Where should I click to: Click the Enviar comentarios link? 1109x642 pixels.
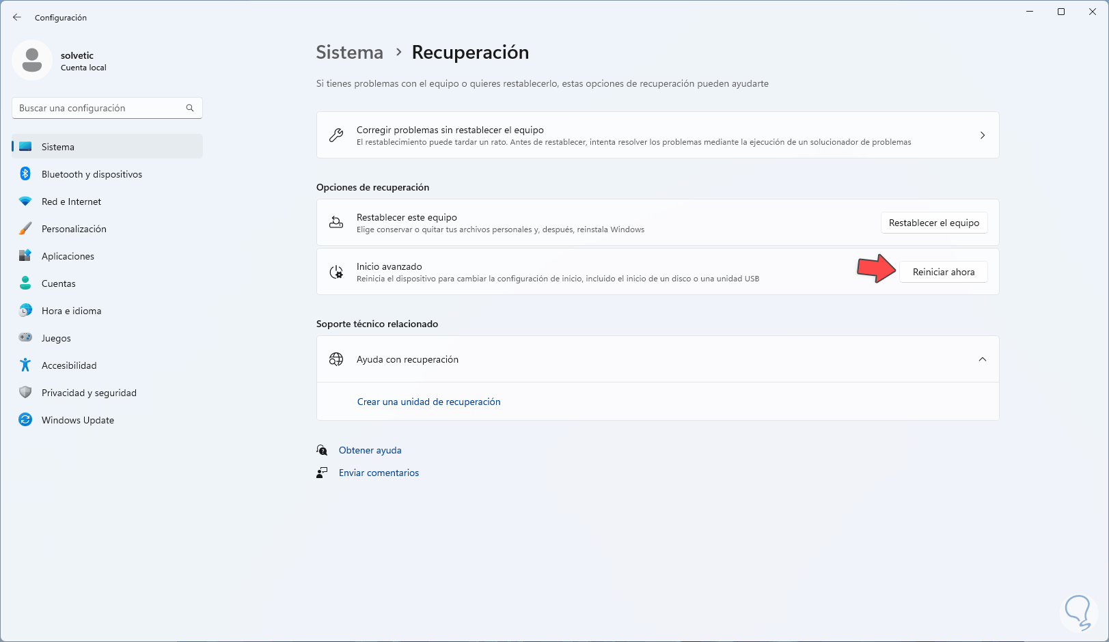(x=379, y=473)
